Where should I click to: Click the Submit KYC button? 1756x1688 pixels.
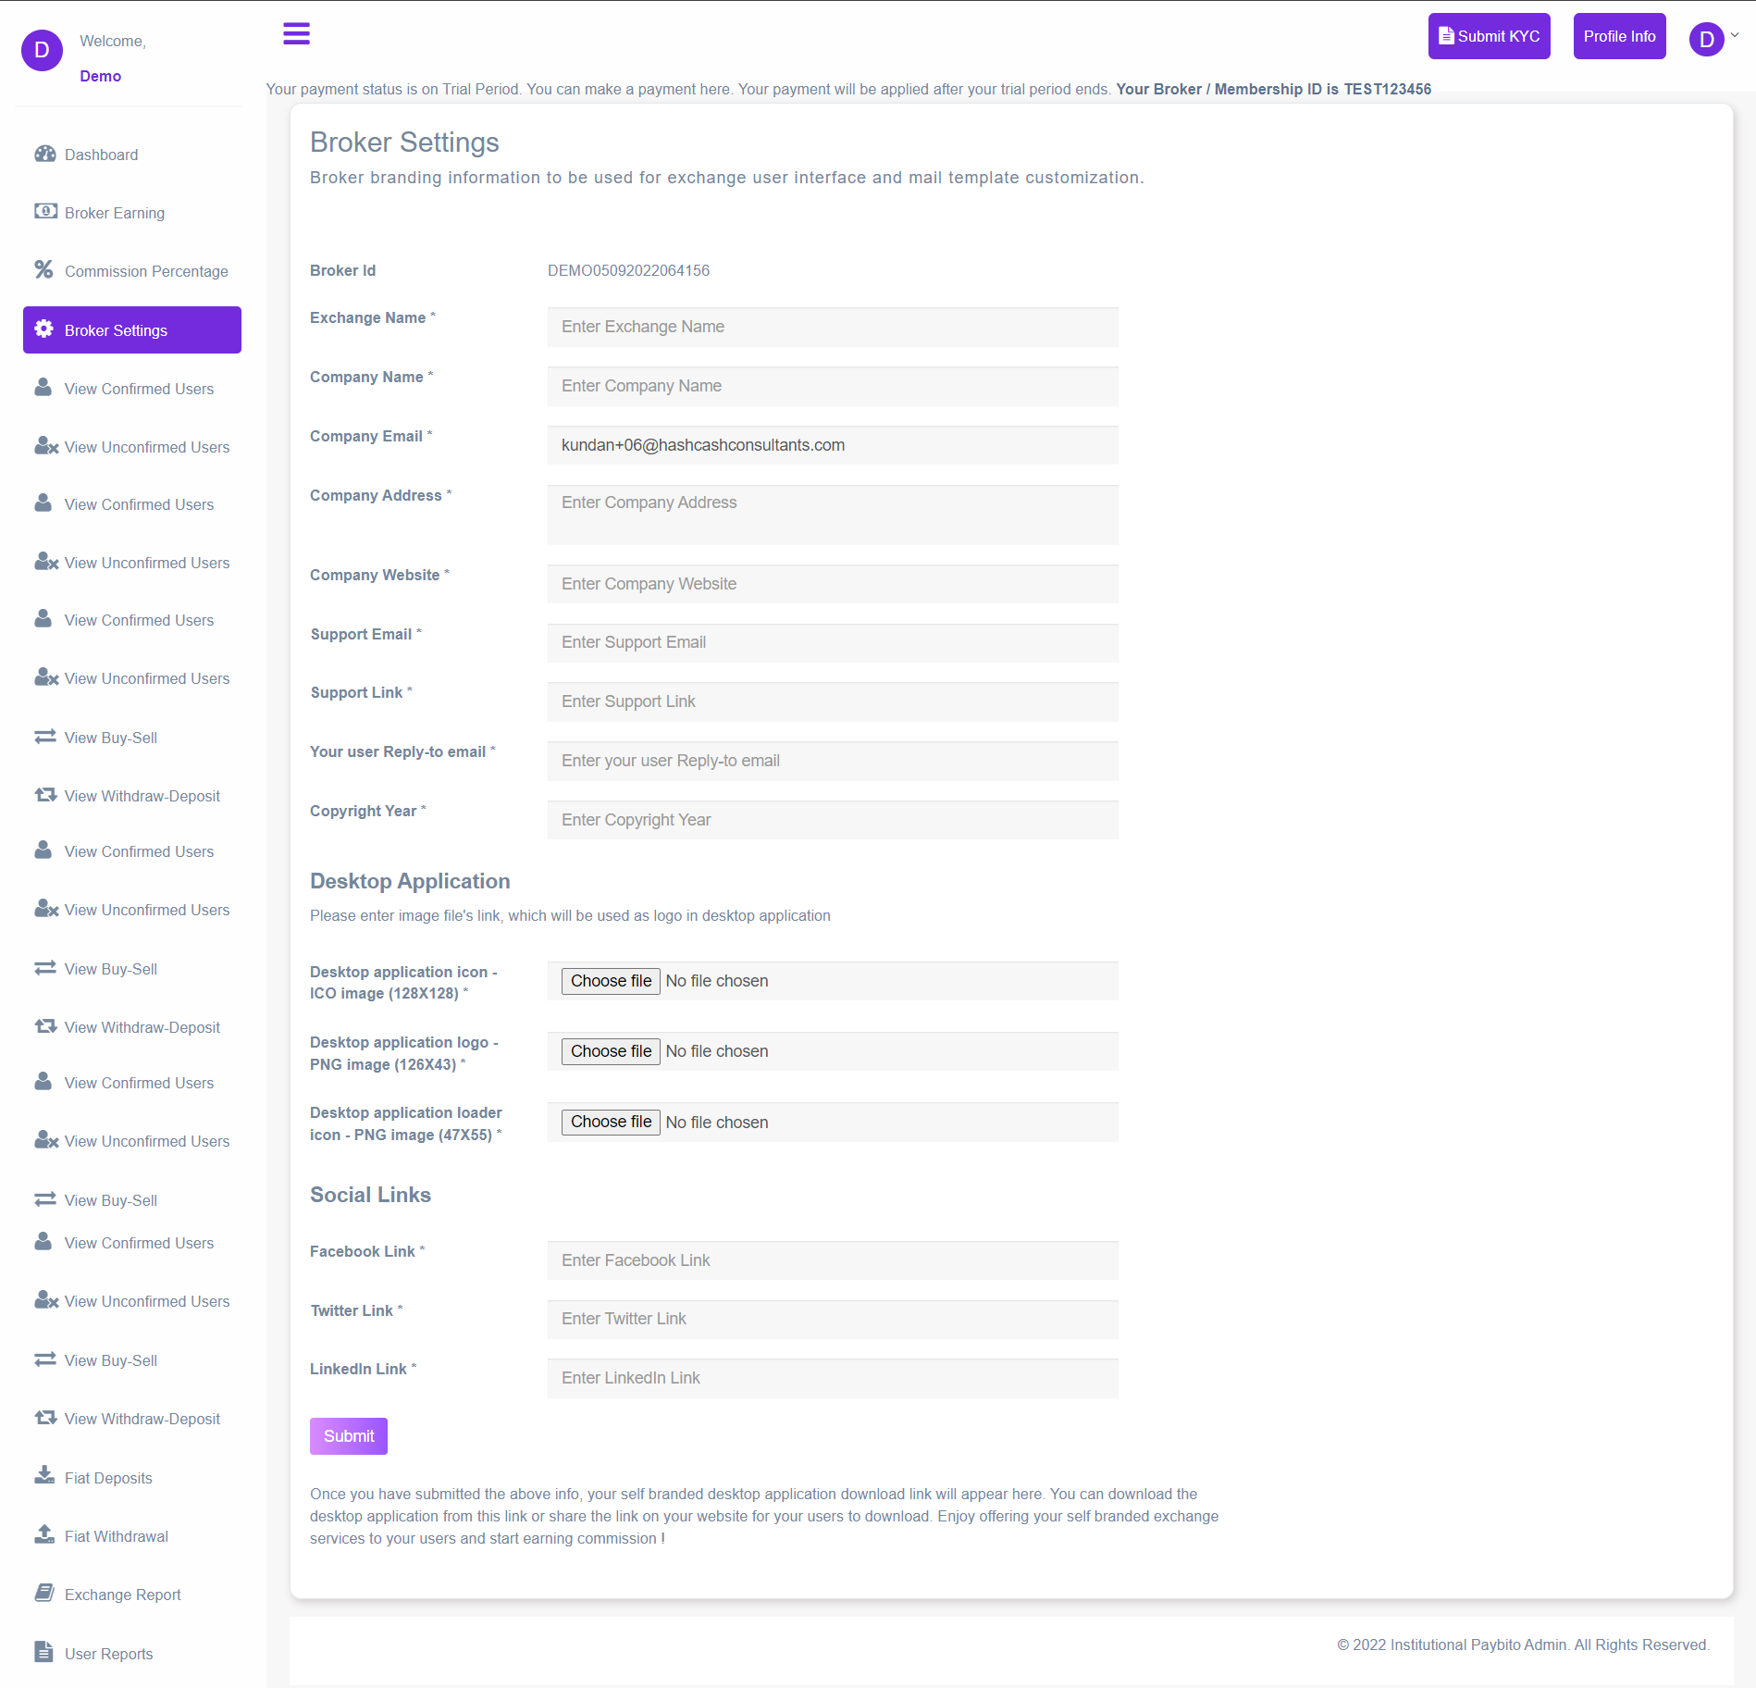point(1489,36)
